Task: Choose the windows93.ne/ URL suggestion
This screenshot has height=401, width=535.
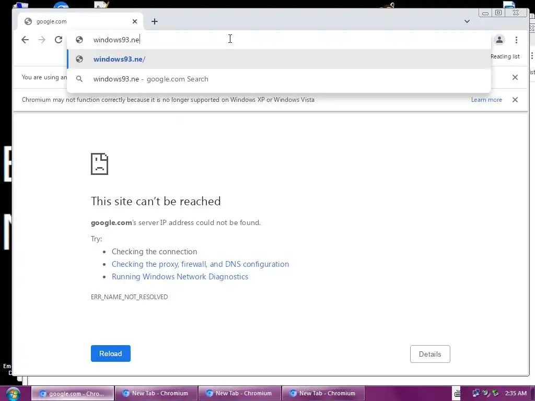Action: coord(279,59)
